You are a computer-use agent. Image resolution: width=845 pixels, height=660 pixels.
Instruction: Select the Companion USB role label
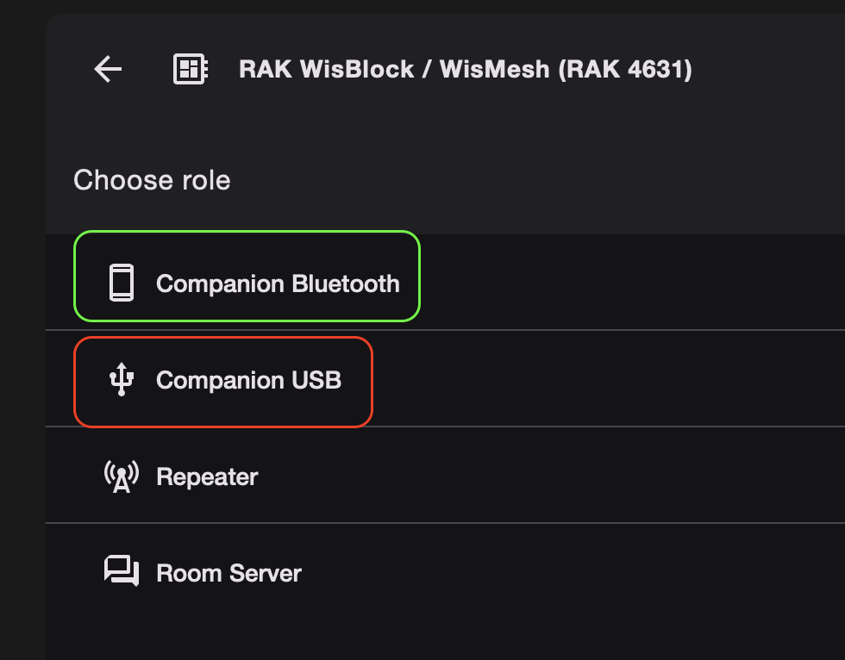pyautogui.click(x=248, y=380)
